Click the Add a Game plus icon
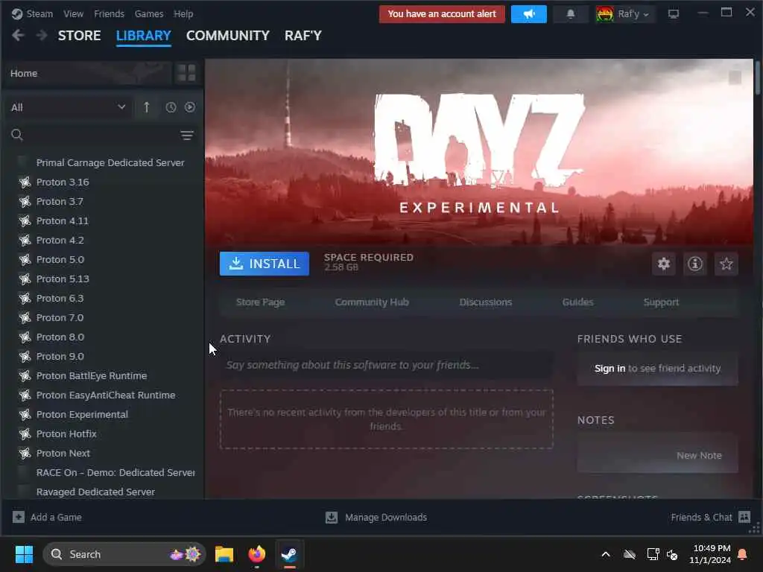This screenshot has height=572, width=763. click(x=19, y=517)
